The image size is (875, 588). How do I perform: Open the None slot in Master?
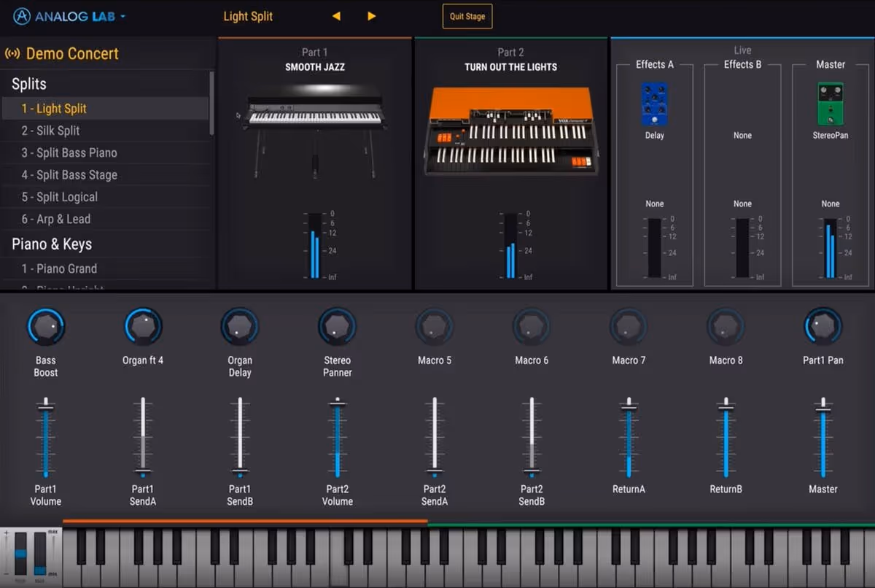coord(831,204)
